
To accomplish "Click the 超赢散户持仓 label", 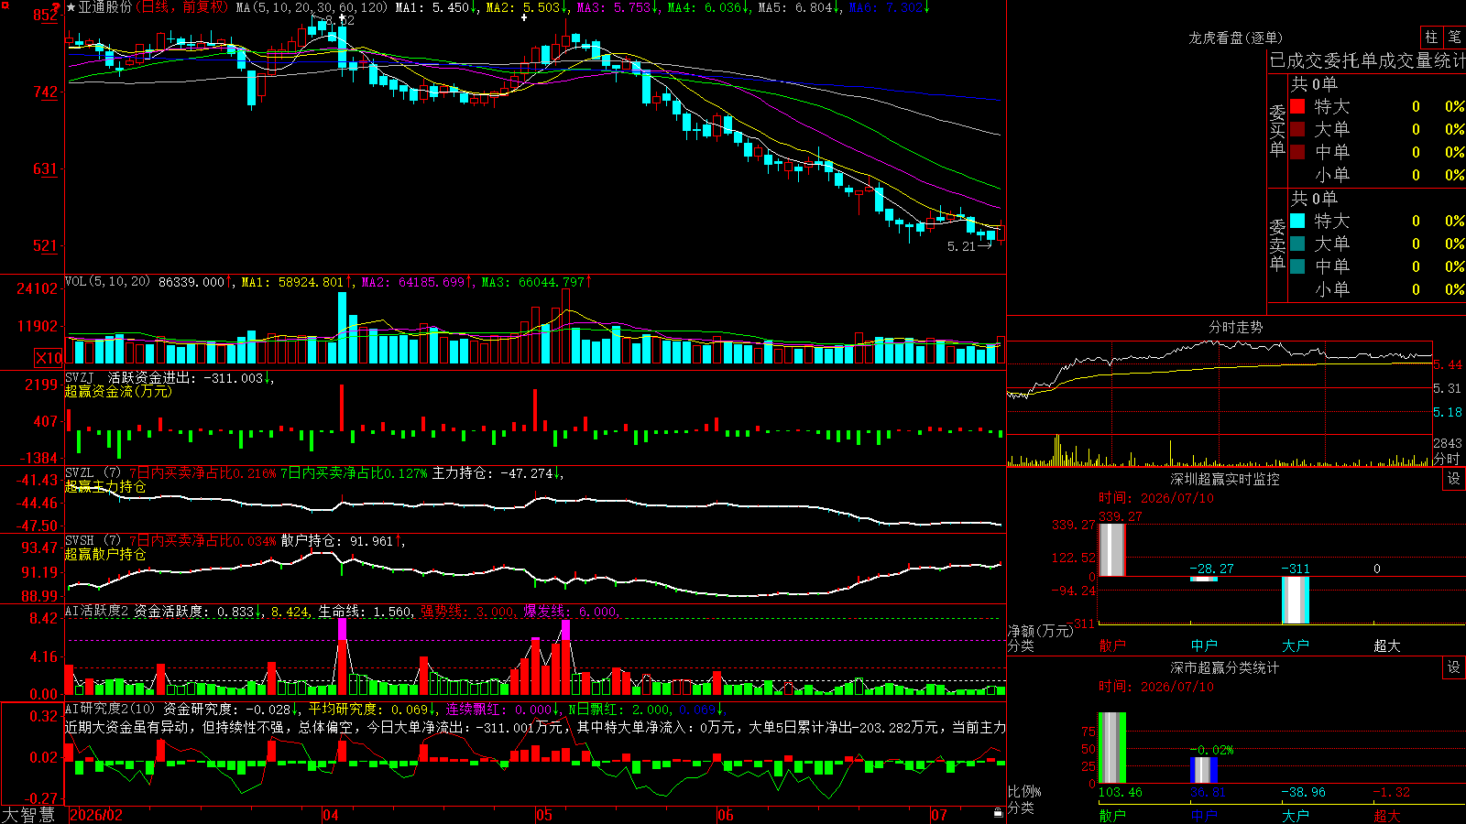I will click(105, 554).
